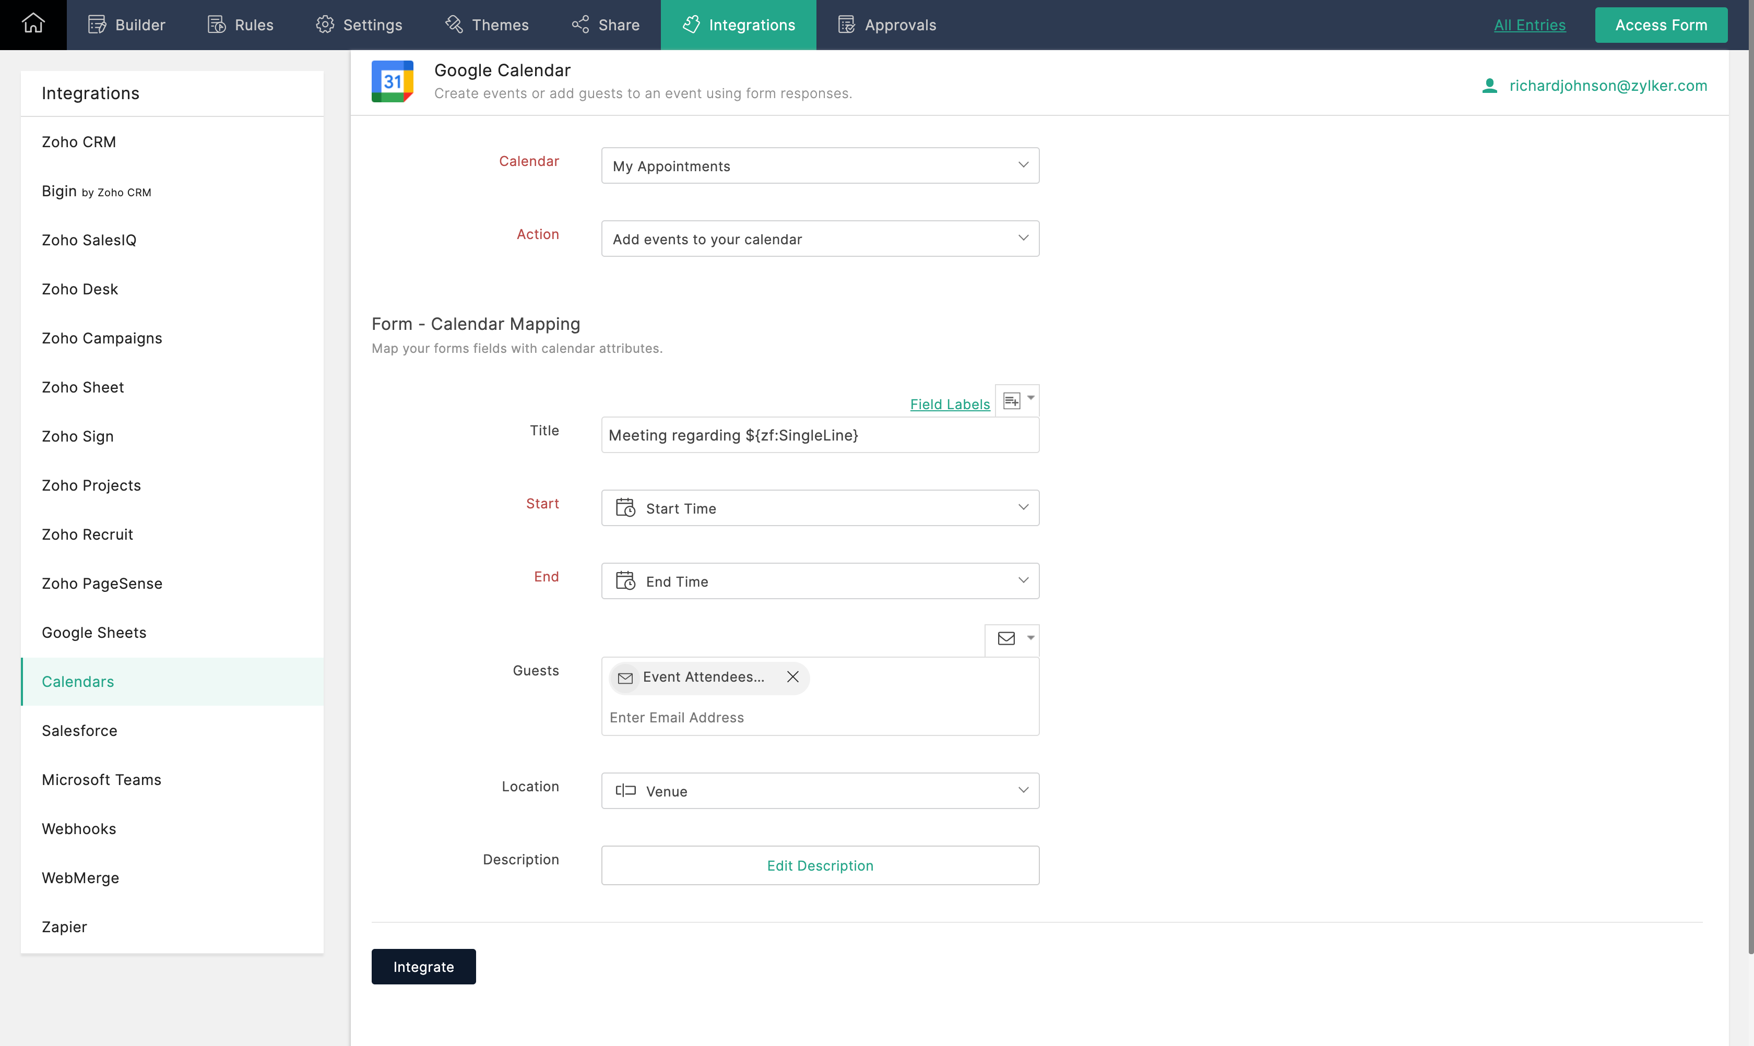Screen dimensions: 1754x1046
Task: Select the Calendars sidebar menu item
Action: click(x=77, y=681)
